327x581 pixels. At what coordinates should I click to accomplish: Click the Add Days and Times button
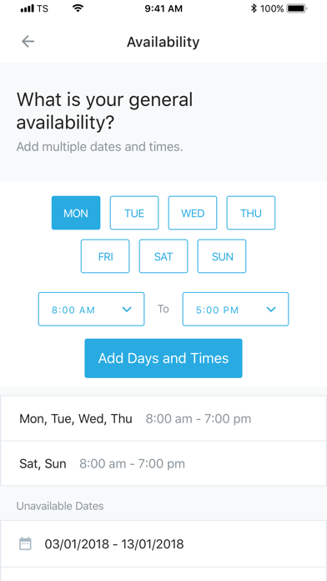[163, 358]
